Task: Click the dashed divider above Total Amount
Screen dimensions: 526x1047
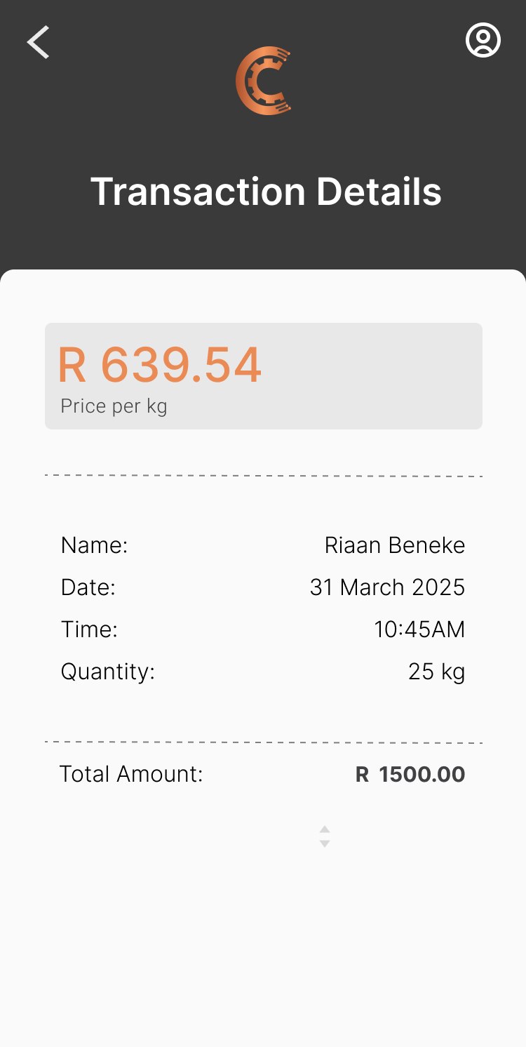Action: (x=264, y=742)
